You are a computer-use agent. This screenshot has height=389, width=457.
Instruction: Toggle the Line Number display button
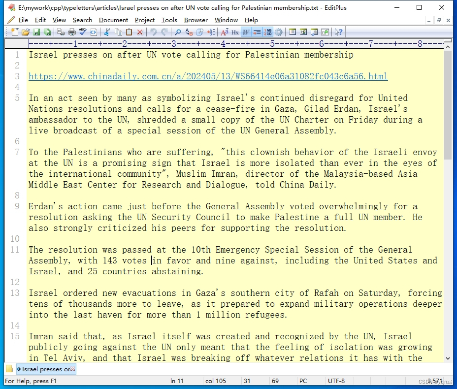tap(268, 32)
